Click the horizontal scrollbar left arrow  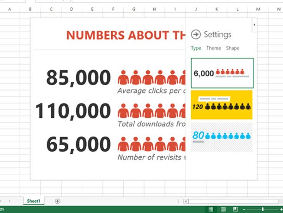pos(186,201)
